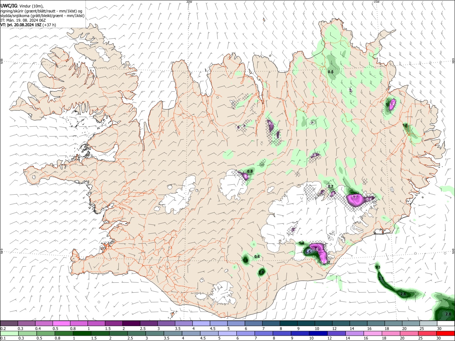Click the 1.1 value in the eastern region
Viewport: 455px width, 341px height.
tap(405, 125)
